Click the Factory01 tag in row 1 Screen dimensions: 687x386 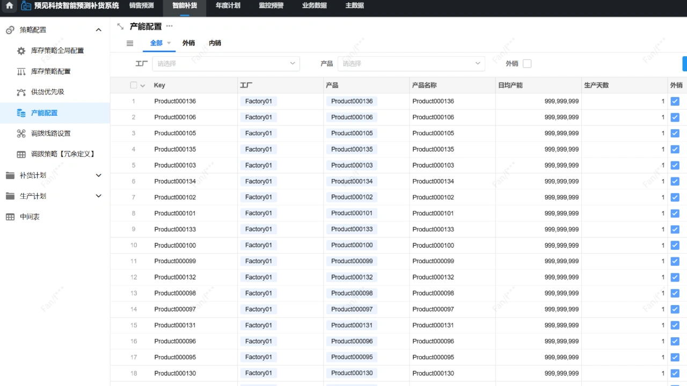click(259, 101)
